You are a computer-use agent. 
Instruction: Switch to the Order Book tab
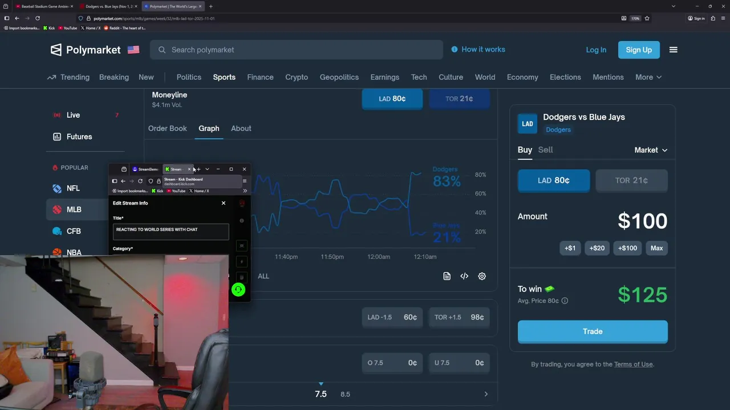[167, 128]
